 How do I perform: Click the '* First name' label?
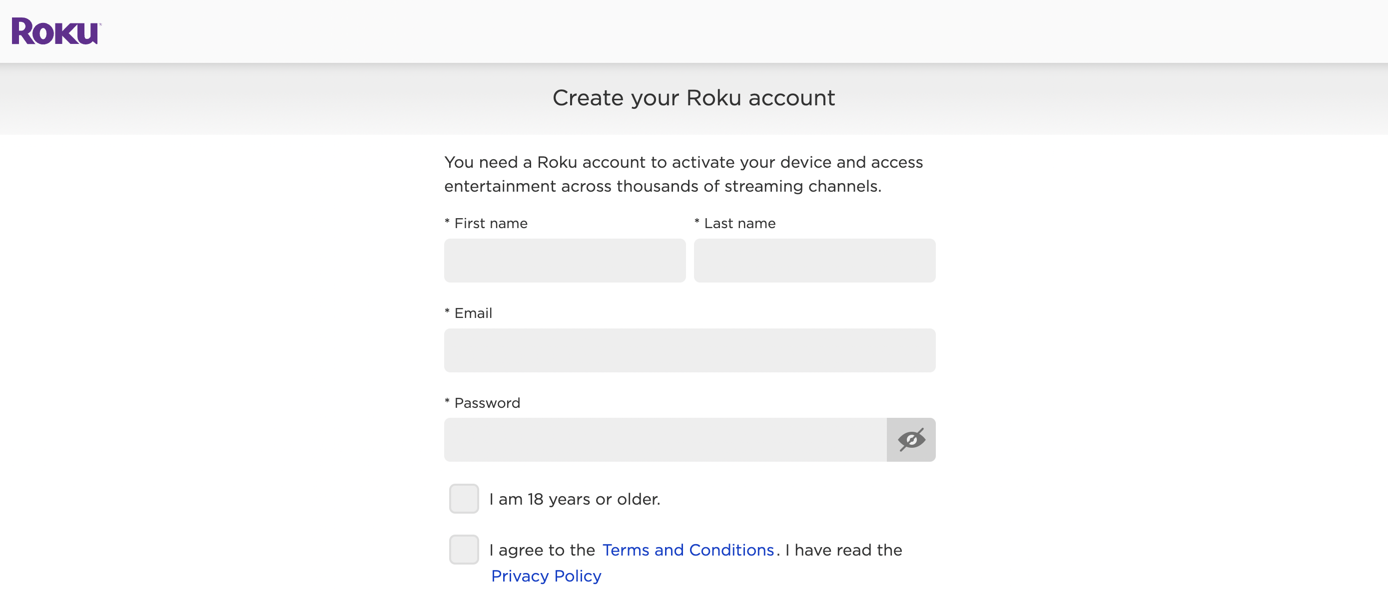tap(486, 224)
